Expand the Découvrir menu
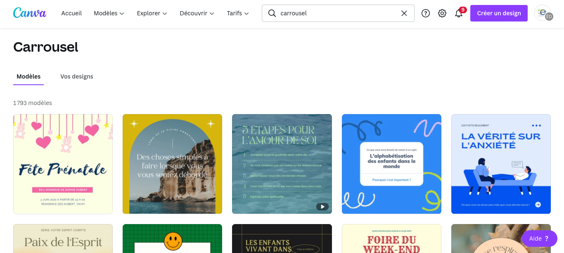The width and height of the screenshot is (564, 253). click(197, 13)
